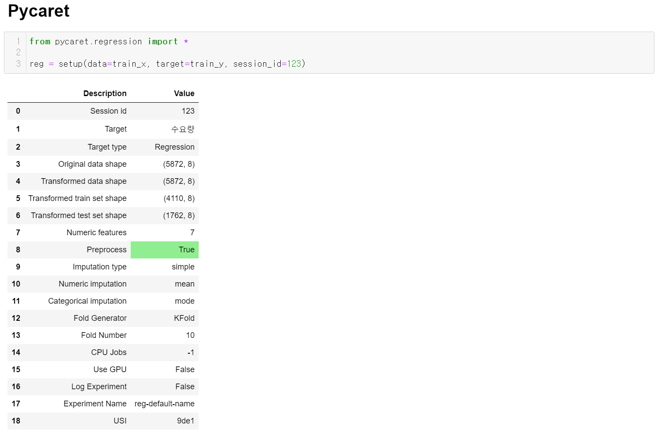Click the Fold Number value 10
The height and width of the screenshot is (434, 661).
point(190,335)
